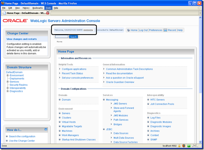Open the Virtual Hosts link

tap(69, 122)
